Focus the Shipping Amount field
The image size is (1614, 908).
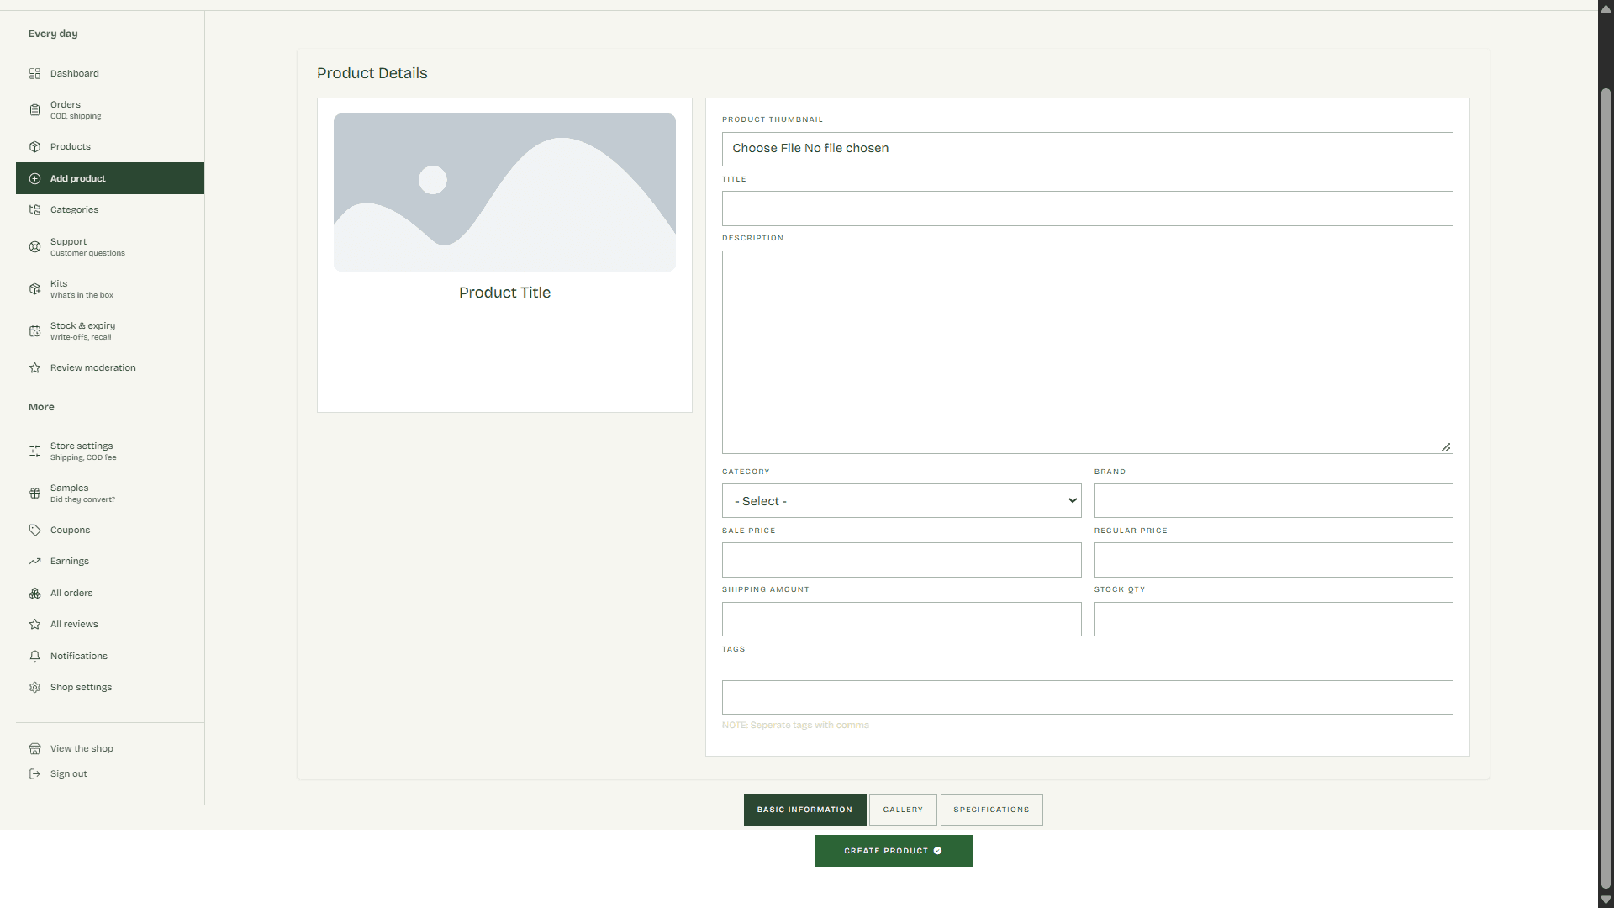[901, 619]
